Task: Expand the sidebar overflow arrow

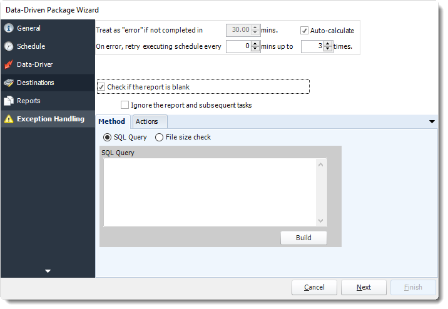Action: coord(48,271)
